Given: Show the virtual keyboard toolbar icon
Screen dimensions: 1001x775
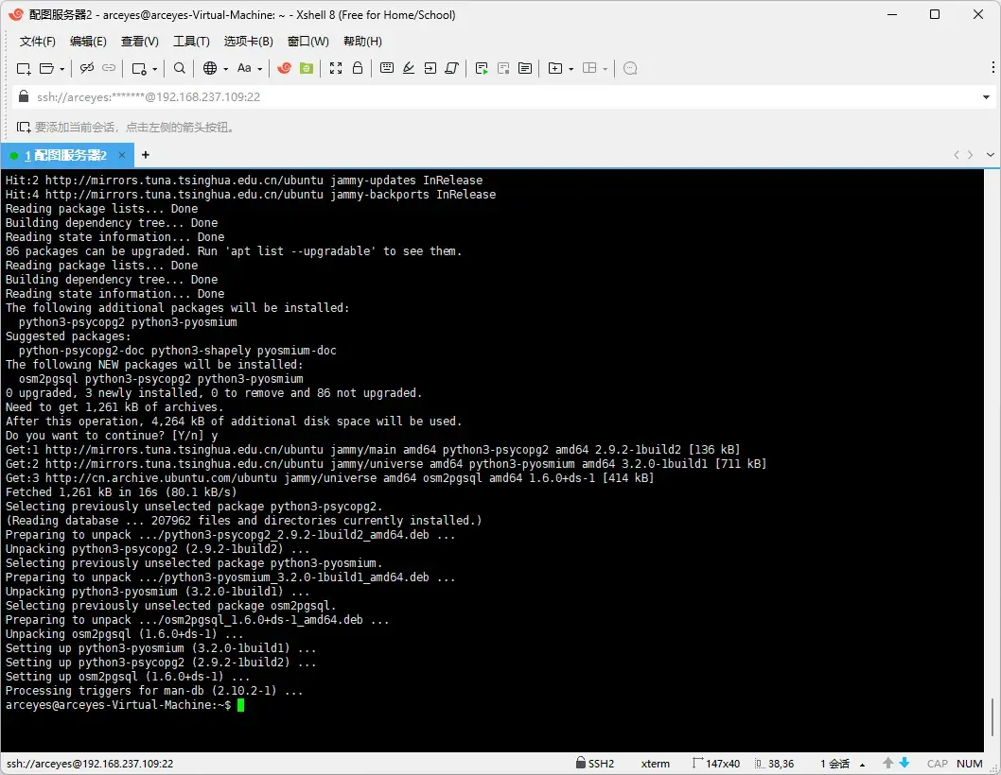Looking at the screenshot, I should click(388, 68).
